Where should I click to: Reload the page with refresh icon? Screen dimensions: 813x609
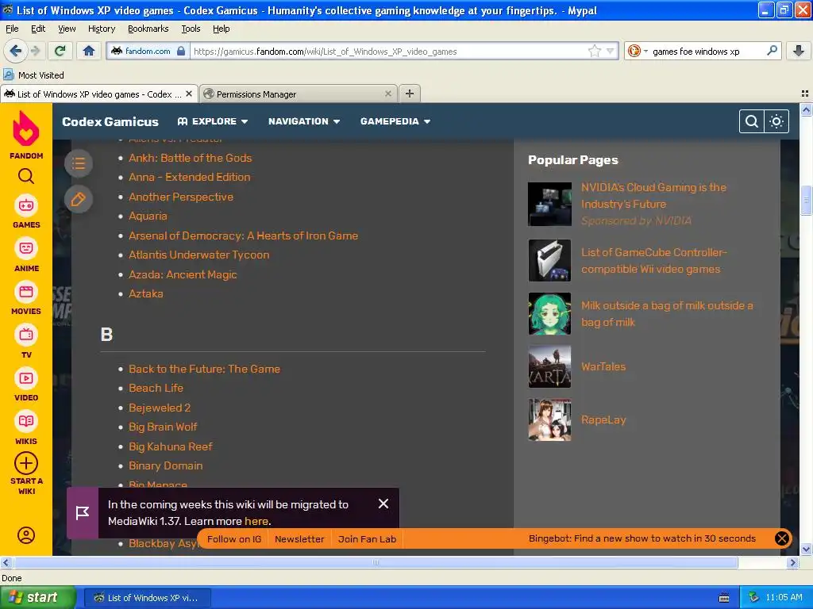(60, 51)
